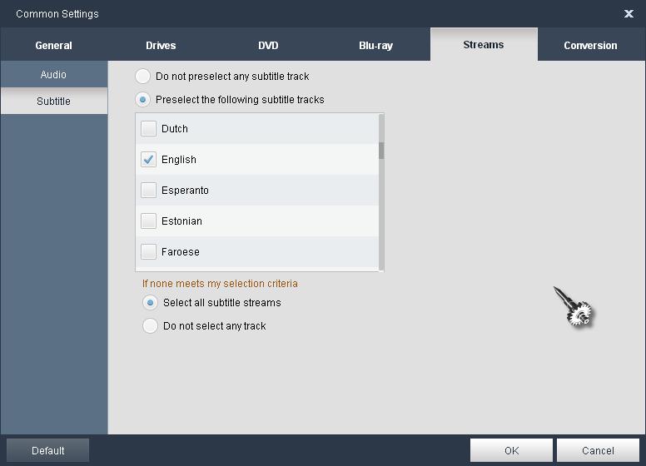
Task: Switch to the General tab
Action: point(53,45)
